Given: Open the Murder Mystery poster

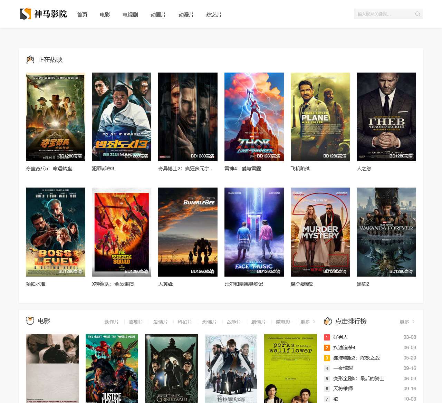Looking at the screenshot, I should [x=320, y=232].
